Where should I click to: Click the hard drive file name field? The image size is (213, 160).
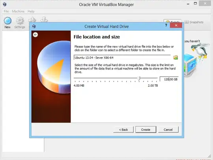coord(122,58)
